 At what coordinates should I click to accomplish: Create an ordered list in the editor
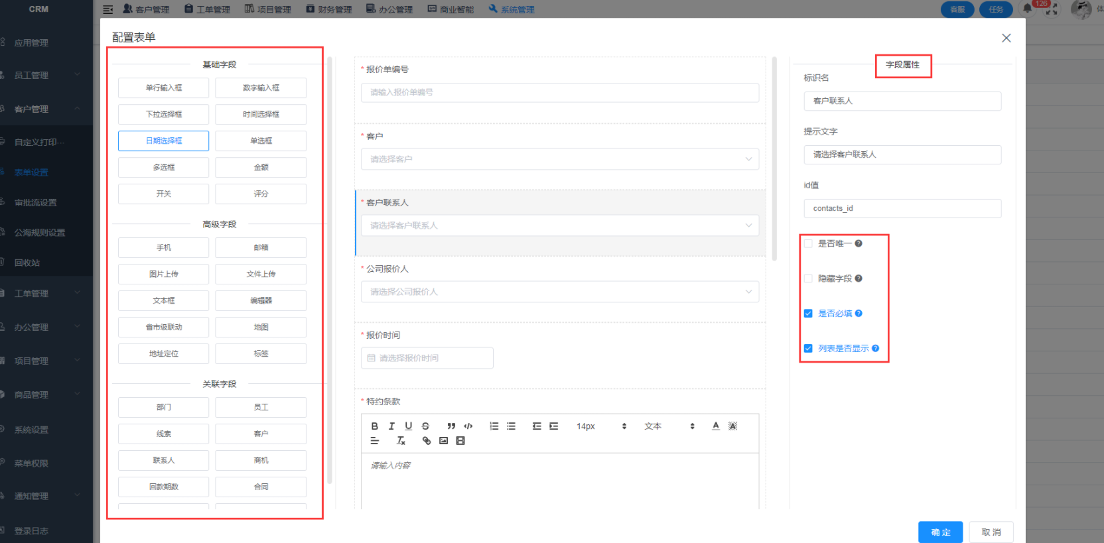[494, 426]
